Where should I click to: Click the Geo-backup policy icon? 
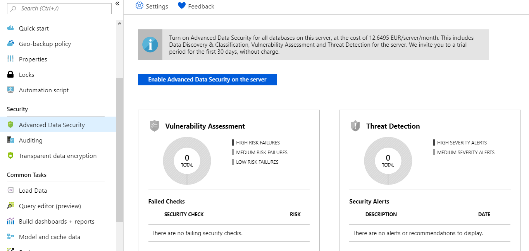click(x=11, y=44)
